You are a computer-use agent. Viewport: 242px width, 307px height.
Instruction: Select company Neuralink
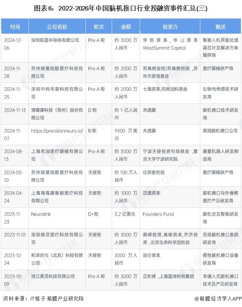(x=41, y=214)
